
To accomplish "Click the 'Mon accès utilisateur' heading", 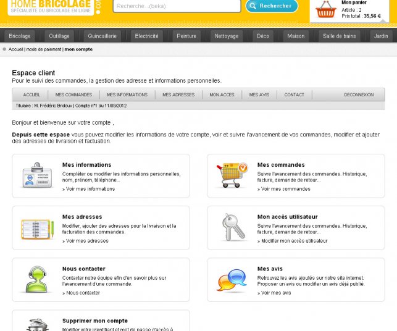I will pos(288,217).
